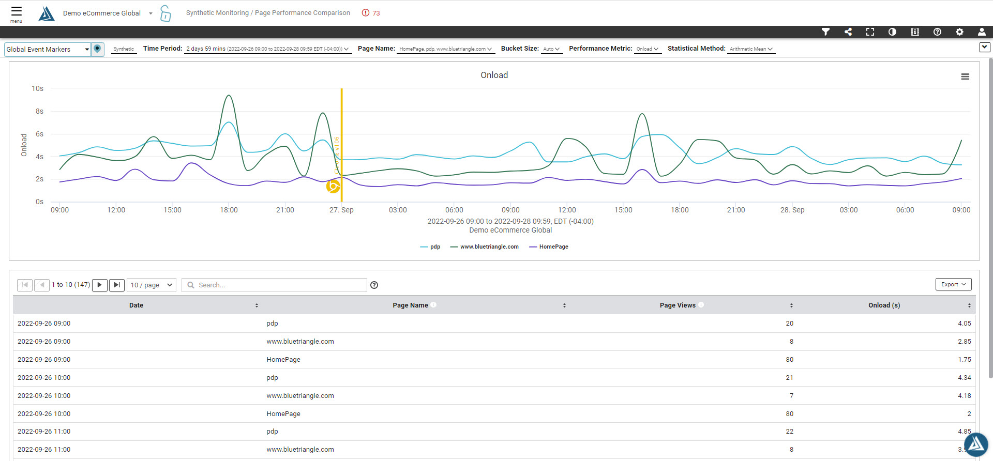Jump to last table page
The image size is (993, 461).
click(x=117, y=285)
